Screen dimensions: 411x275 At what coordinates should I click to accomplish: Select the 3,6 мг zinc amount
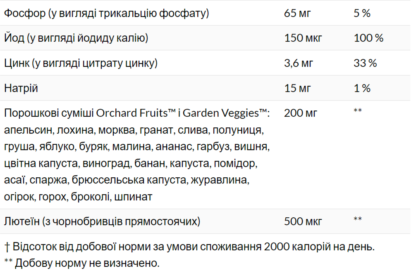point(299,63)
